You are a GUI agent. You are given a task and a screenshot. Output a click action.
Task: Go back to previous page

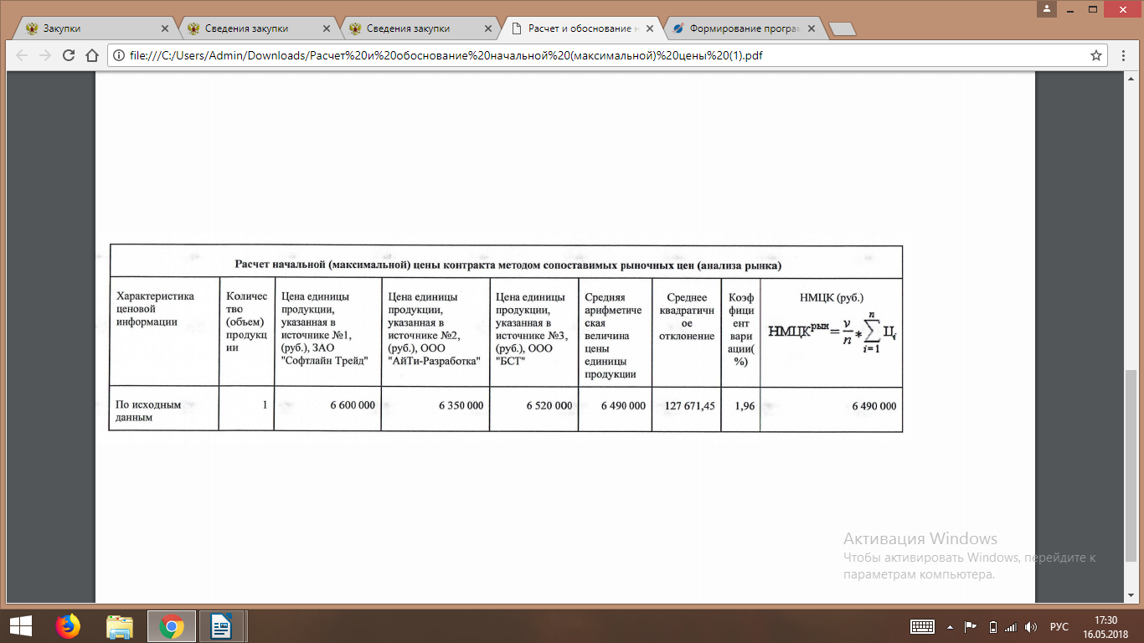coord(22,56)
